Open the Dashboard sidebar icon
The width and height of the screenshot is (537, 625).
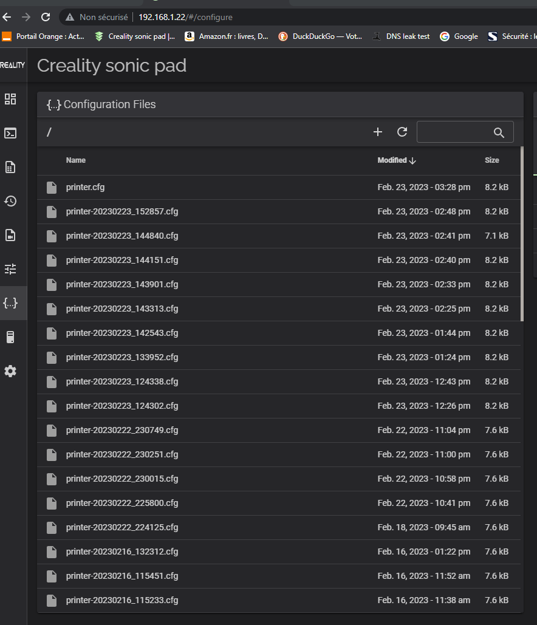(10, 99)
